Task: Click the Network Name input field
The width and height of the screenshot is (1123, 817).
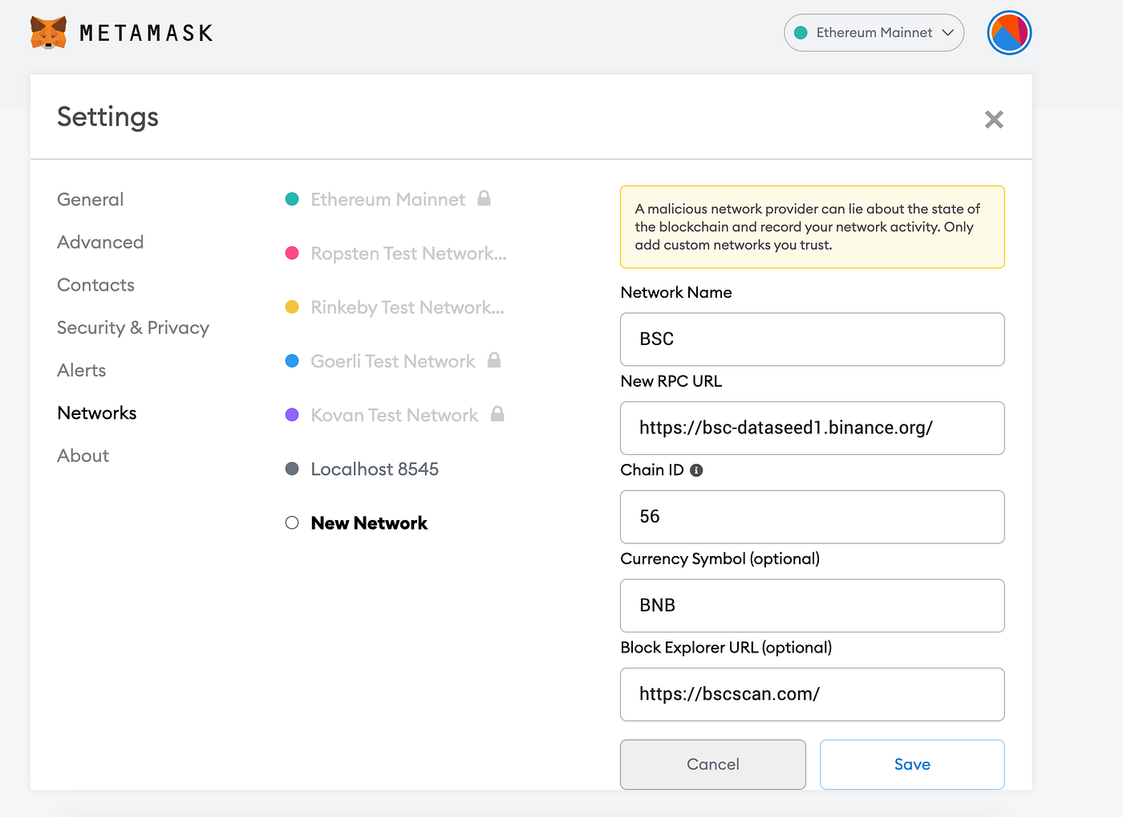Action: [813, 339]
